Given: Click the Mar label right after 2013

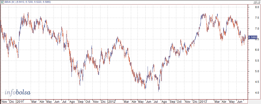Looking at the screenshot, I should click(217, 101).
